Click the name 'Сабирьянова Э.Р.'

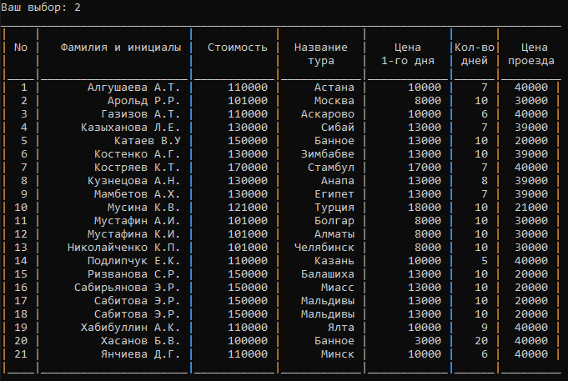coord(127,288)
